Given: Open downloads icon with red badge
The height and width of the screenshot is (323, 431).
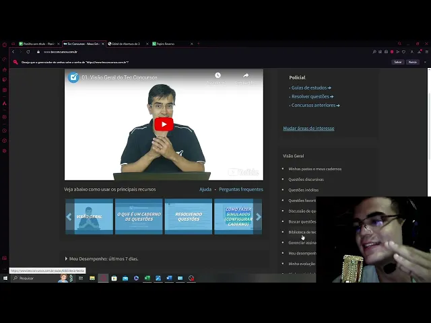Looking at the screenshot, I should [x=420, y=51].
